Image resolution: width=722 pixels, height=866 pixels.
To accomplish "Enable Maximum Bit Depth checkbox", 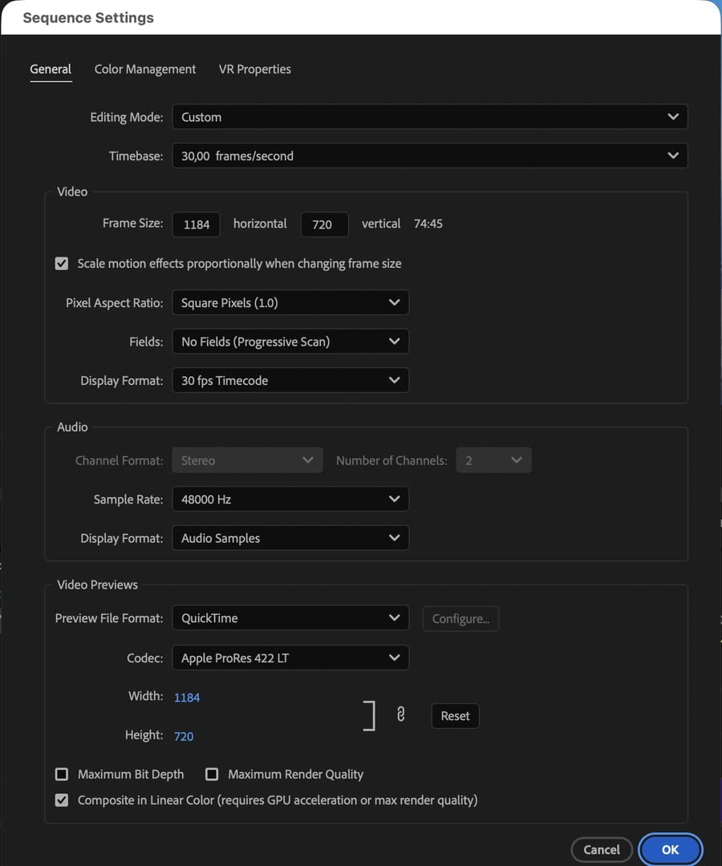I will click(x=61, y=775).
